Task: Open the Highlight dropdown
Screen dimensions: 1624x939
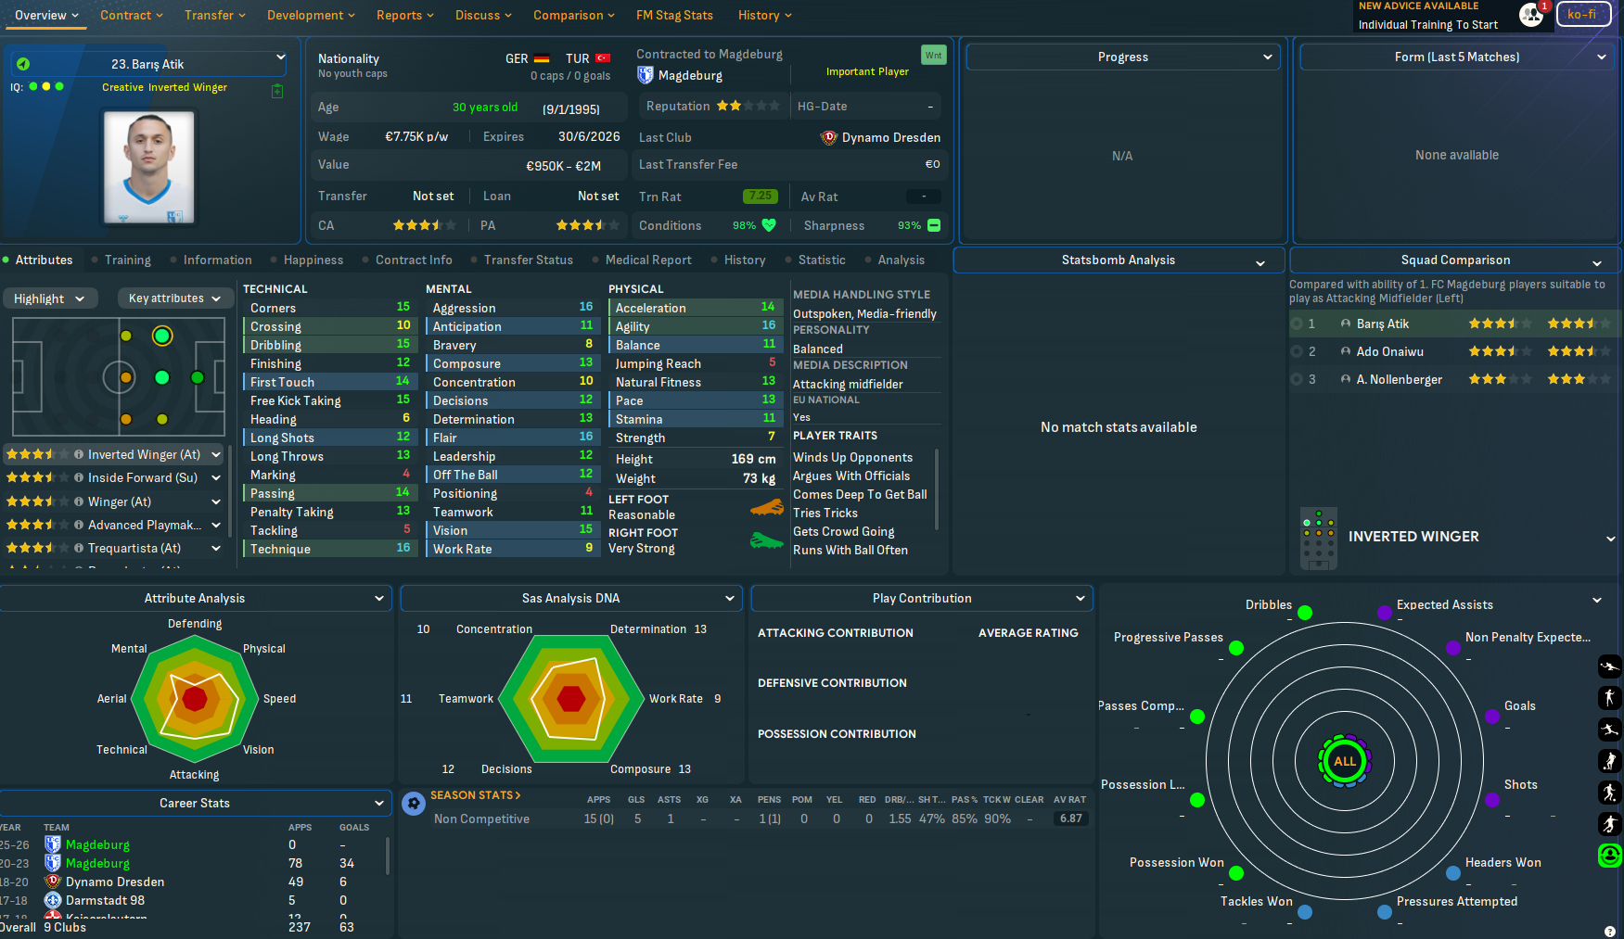Action: click(49, 298)
